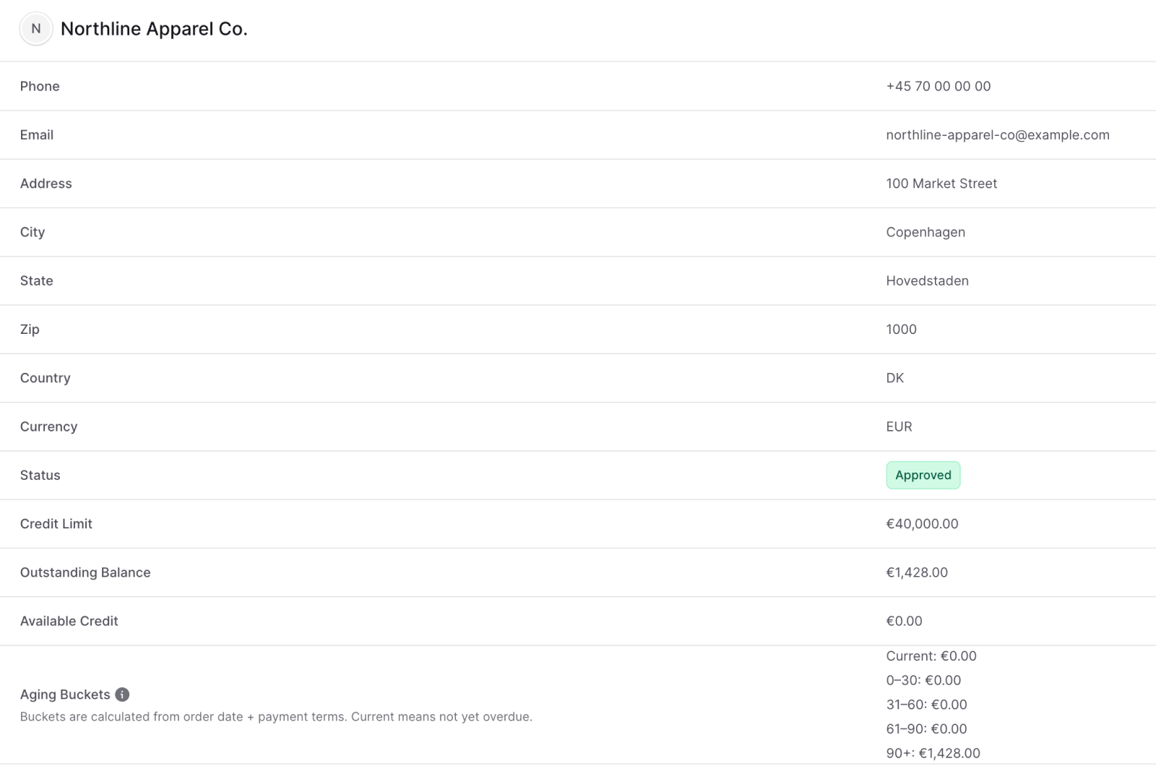Click the northline-apparel-co@example.com email address

(x=997, y=135)
